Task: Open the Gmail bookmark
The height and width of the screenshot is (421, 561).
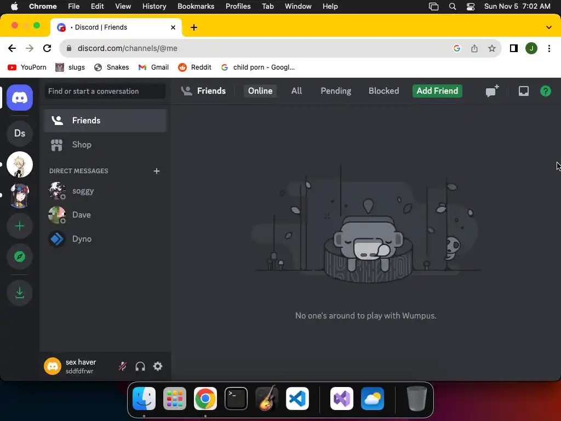Action: coord(153,67)
